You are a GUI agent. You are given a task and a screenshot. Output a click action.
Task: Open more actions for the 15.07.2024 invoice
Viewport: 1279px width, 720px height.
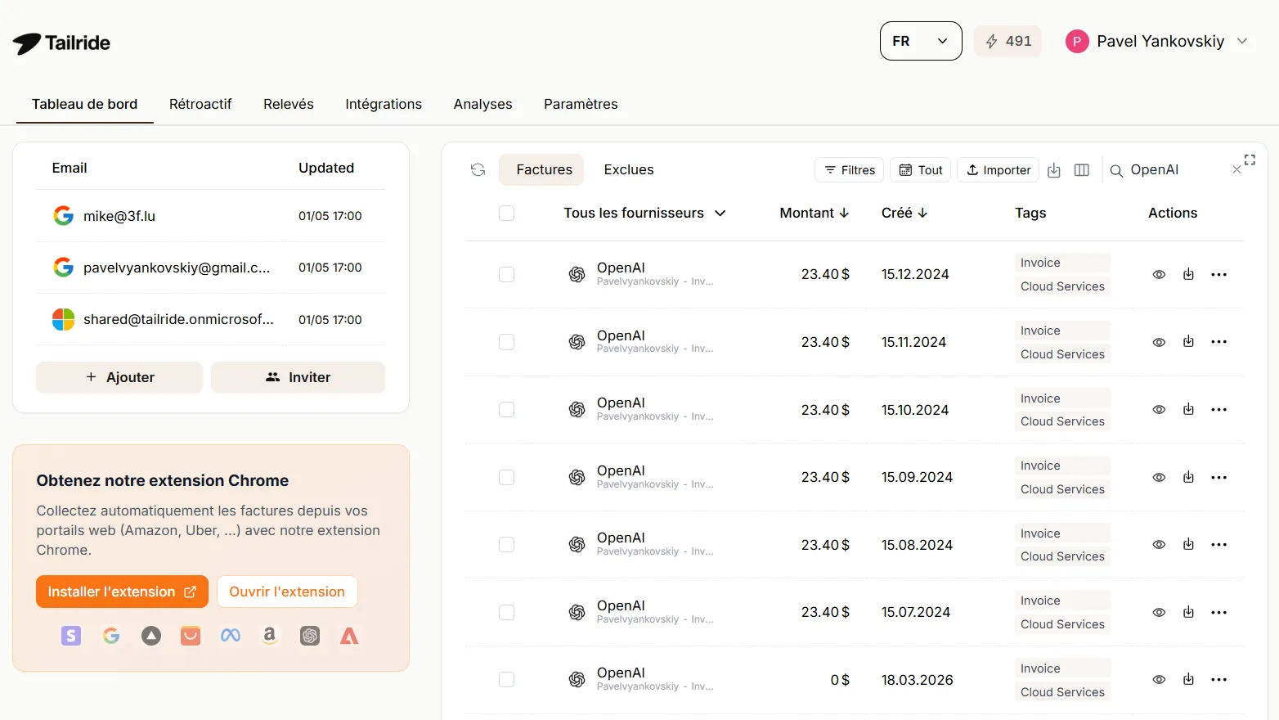[1218, 612]
